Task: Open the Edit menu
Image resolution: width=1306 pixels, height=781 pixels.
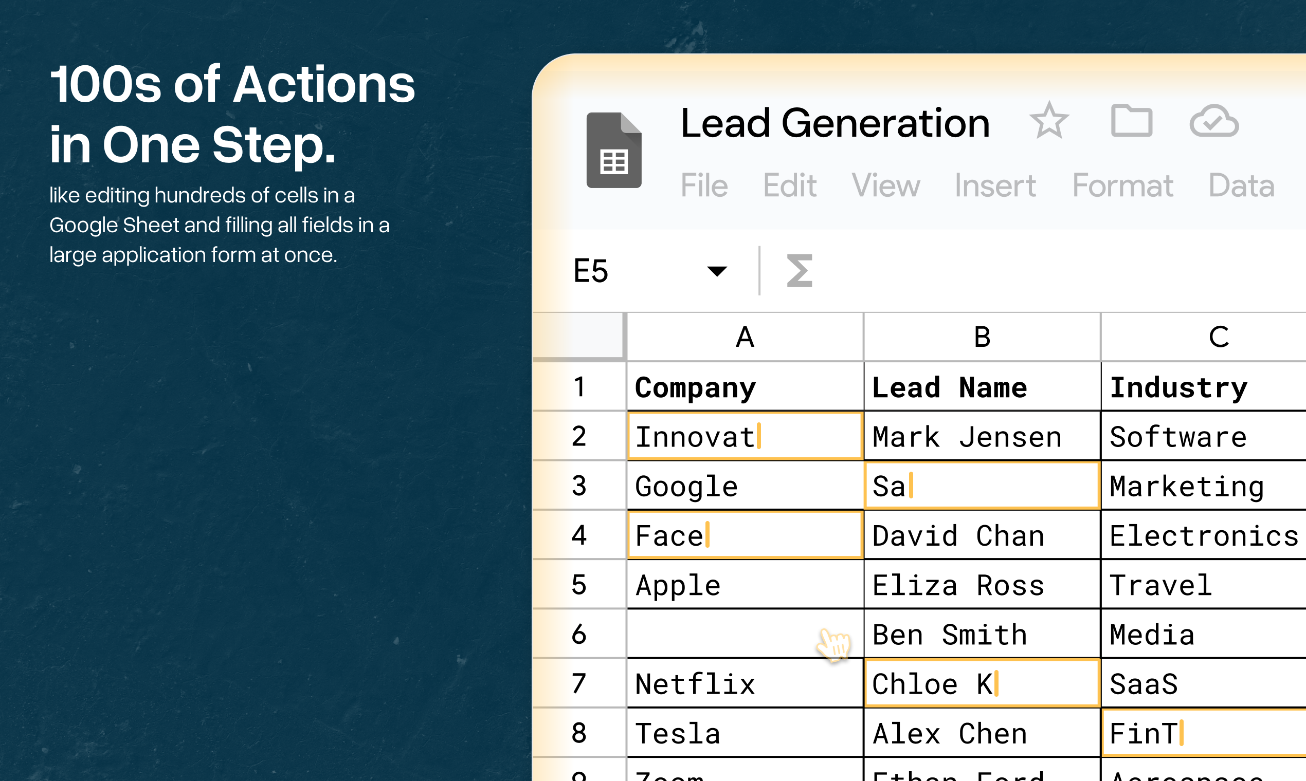Action: (789, 185)
